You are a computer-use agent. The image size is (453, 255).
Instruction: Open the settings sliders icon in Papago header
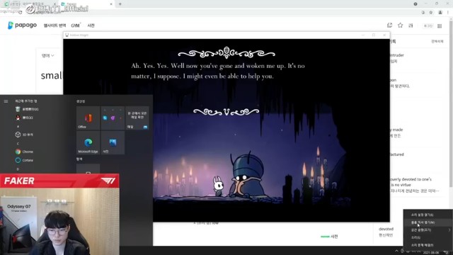click(x=411, y=25)
